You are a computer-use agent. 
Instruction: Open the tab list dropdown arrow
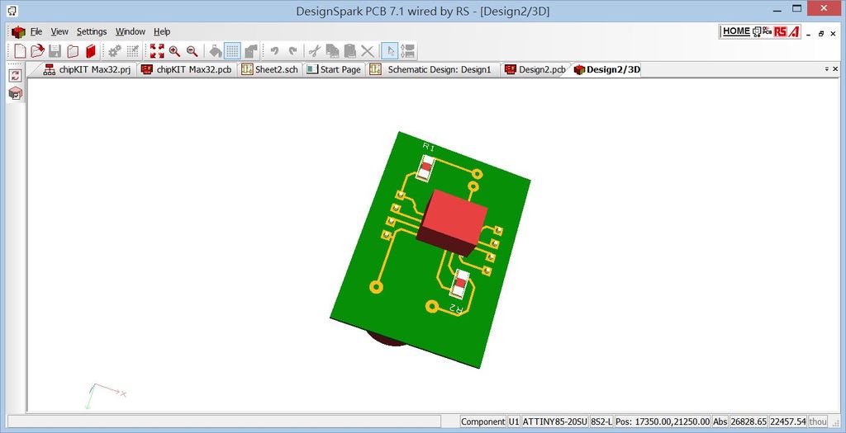coord(826,69)
